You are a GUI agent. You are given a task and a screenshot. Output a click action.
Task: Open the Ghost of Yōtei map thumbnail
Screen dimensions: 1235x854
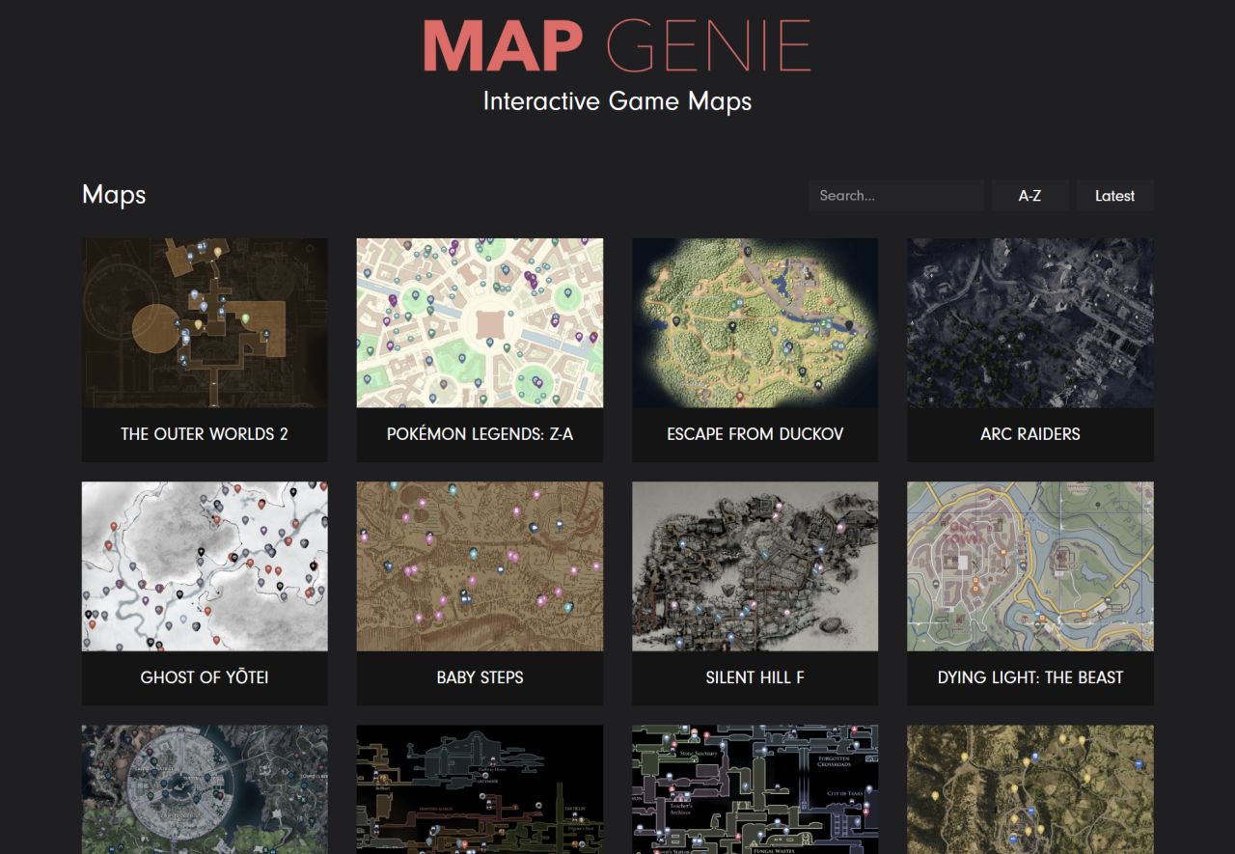click(205, 566)
